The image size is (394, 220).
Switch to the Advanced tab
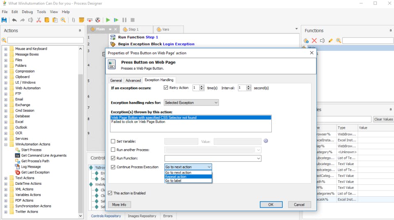tap(133, 80)
